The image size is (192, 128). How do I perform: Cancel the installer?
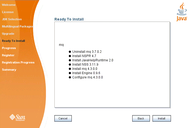coord(63,118)
